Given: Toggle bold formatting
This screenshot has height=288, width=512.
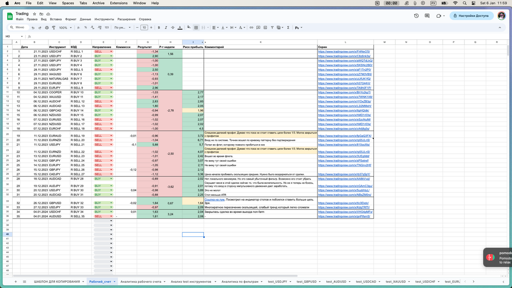Looking at the screenshot, I should tap(159, 28).
